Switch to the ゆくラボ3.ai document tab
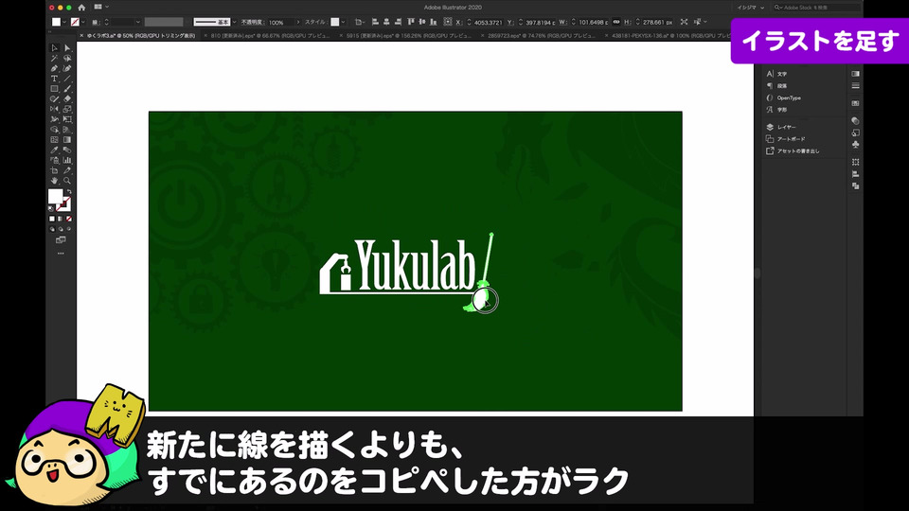 click(141, 35)
